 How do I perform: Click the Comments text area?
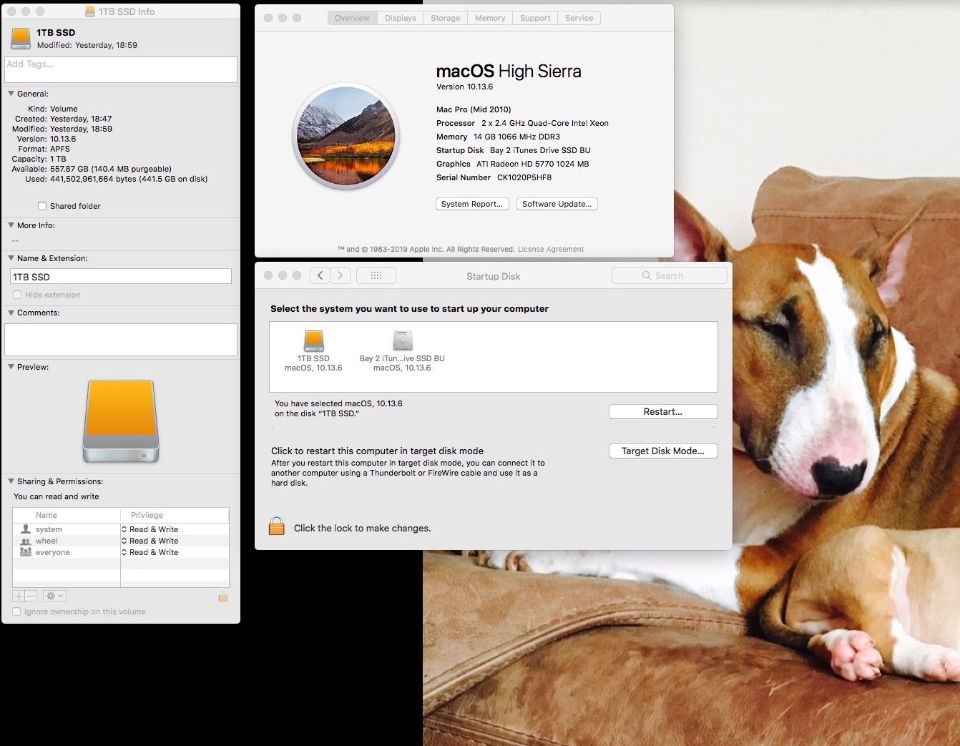[x=121, y=339]
